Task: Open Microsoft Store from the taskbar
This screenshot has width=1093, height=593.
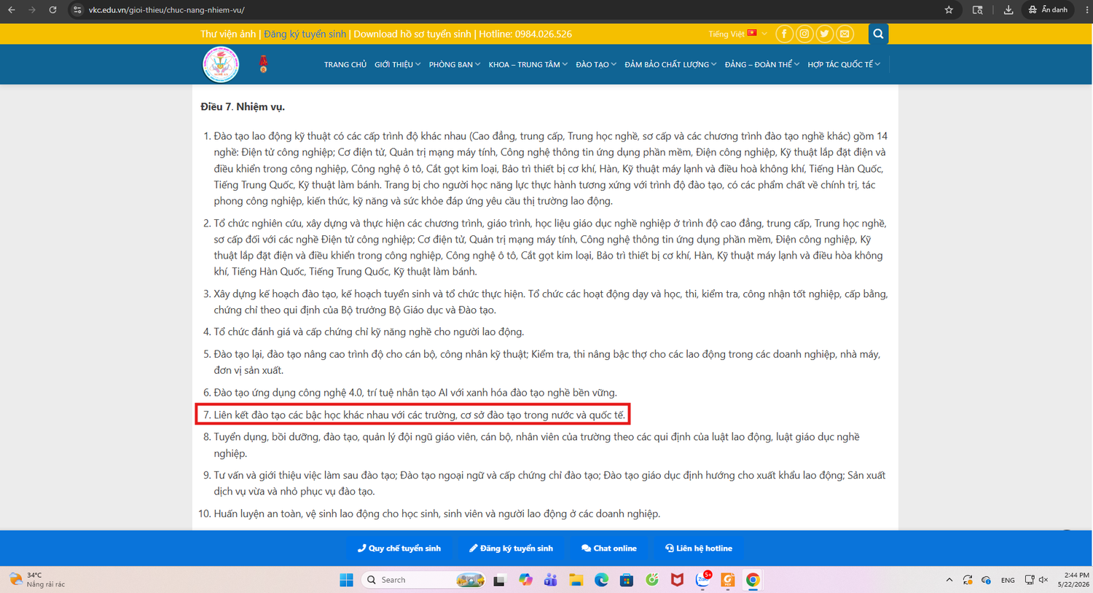Action: click(627, 580)
